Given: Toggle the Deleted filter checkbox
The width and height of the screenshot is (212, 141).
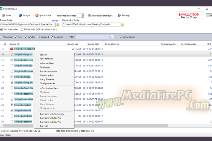Looking at the screenshot, I should pyautogui.click(x=26, y=37).
